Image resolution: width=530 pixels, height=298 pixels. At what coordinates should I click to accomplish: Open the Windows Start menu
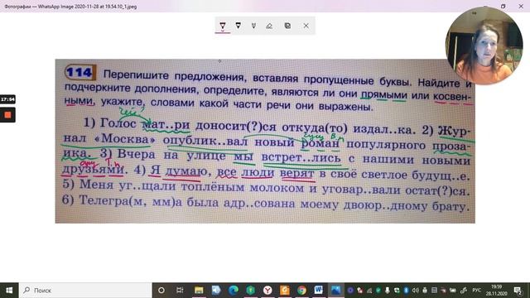(9, 291)
